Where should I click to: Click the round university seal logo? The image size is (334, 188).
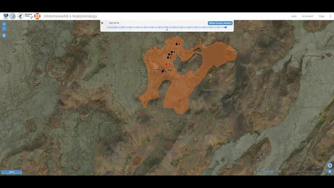coord(13,16)
